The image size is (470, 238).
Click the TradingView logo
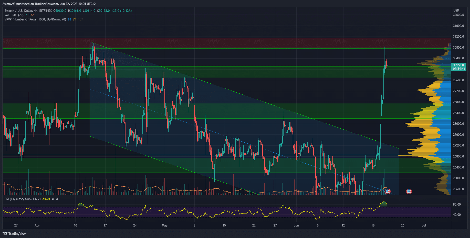pos(15,233)
